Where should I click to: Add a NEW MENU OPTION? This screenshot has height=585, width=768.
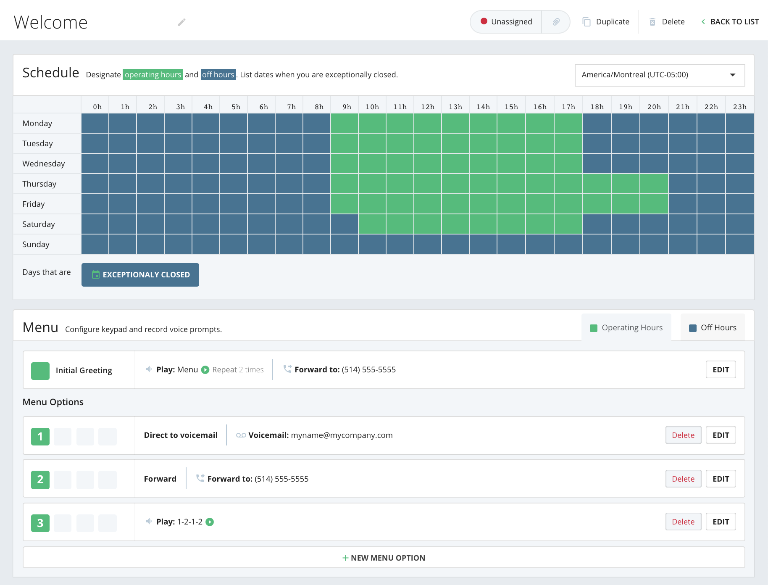pos(384,558)
